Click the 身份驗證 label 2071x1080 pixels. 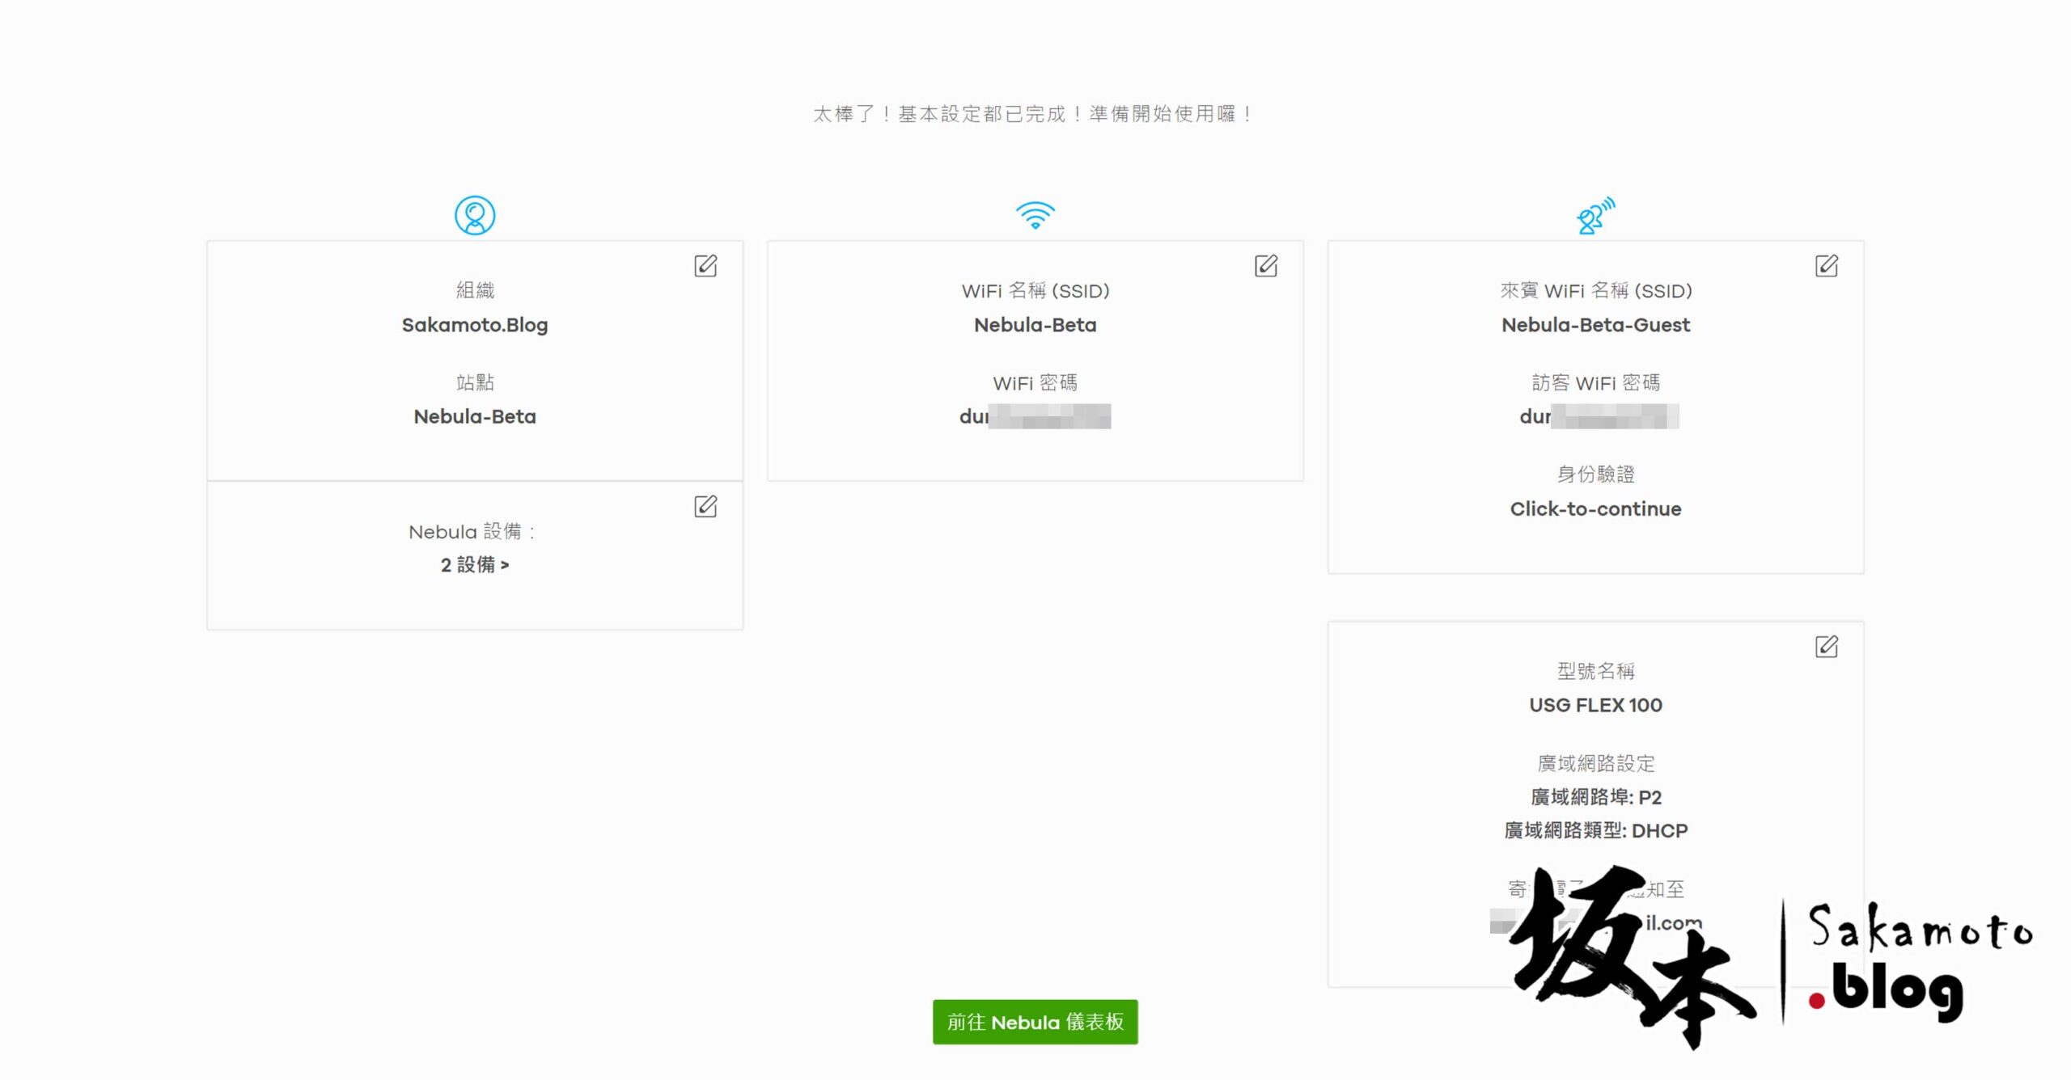[1596, 474]
